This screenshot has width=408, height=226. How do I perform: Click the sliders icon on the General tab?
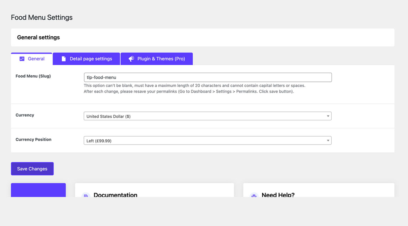(x=22, y=59)
